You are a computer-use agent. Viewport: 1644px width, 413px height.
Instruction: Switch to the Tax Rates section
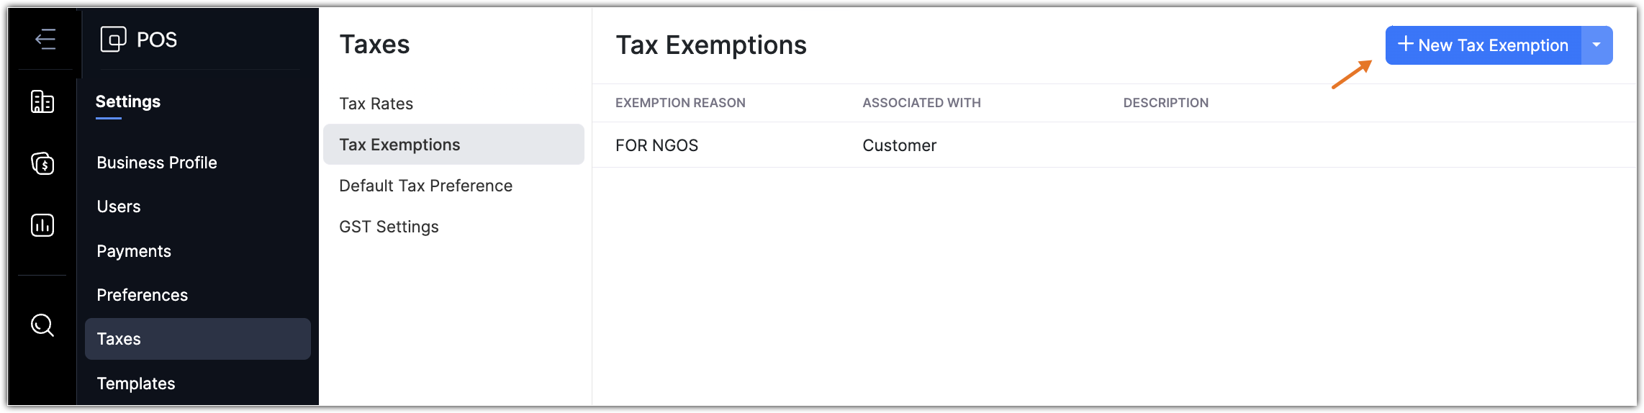tap(376, 104)
